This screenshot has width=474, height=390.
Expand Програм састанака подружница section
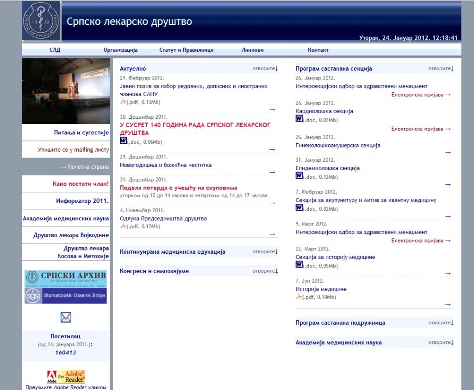coord(441,323)
